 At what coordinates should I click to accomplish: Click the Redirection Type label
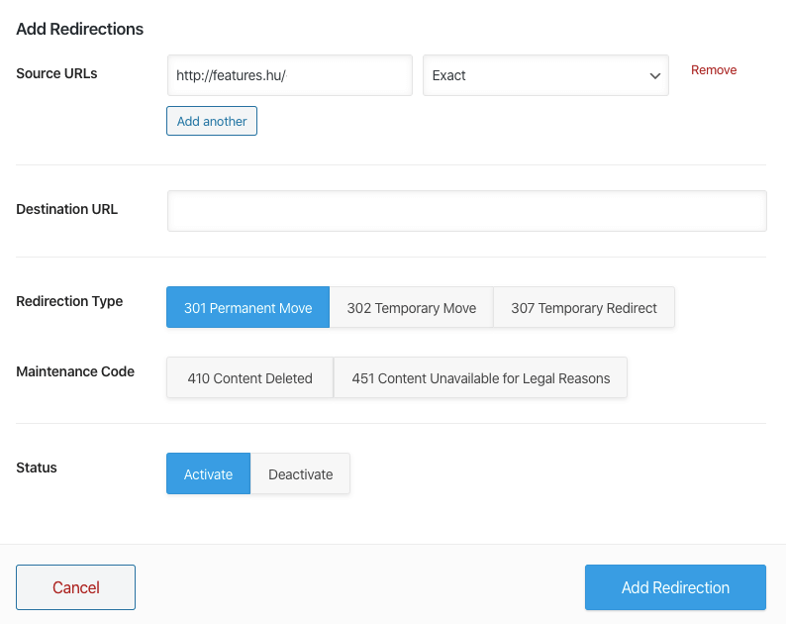tap(69, 301)
